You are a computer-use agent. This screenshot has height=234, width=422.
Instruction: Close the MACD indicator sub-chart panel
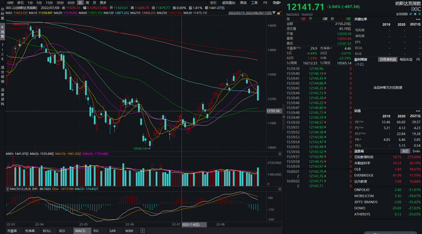coord(280,189)
